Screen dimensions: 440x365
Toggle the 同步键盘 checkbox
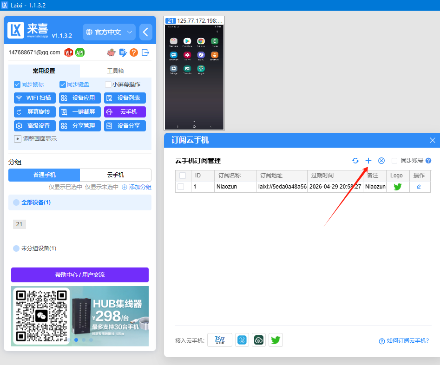click(63, 85)
